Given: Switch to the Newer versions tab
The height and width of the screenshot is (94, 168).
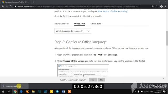Looking at the screenshot, I should coord(61,24).
